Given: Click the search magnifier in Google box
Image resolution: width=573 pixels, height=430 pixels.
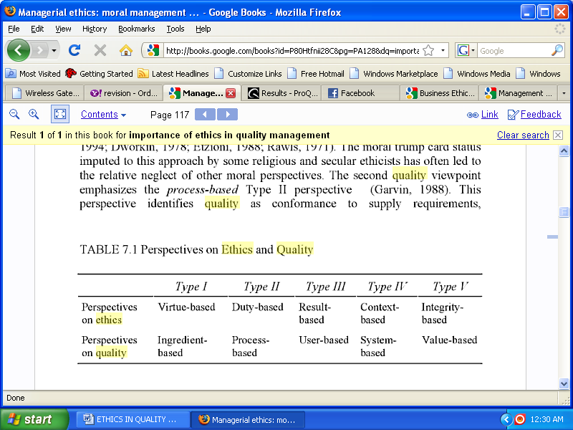Looking at the screenshot, I should click(x=557, y=50).
